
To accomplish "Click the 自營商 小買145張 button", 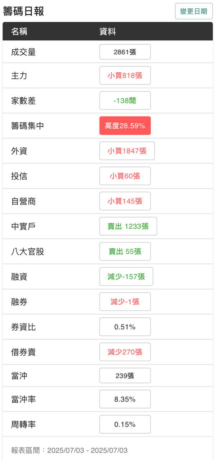I will (x=125, y=201).
